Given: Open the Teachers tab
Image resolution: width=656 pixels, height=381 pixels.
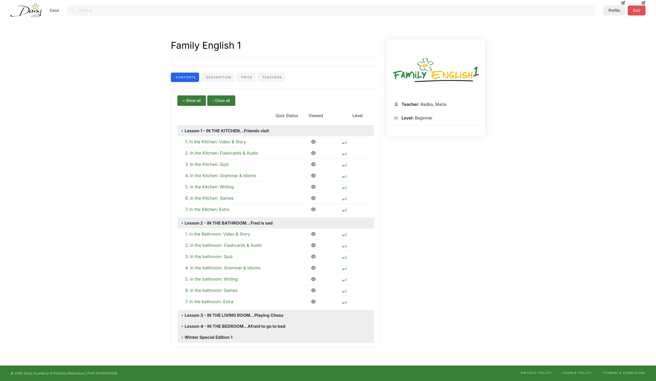Looking at the screenshot, I should (272, 77).
